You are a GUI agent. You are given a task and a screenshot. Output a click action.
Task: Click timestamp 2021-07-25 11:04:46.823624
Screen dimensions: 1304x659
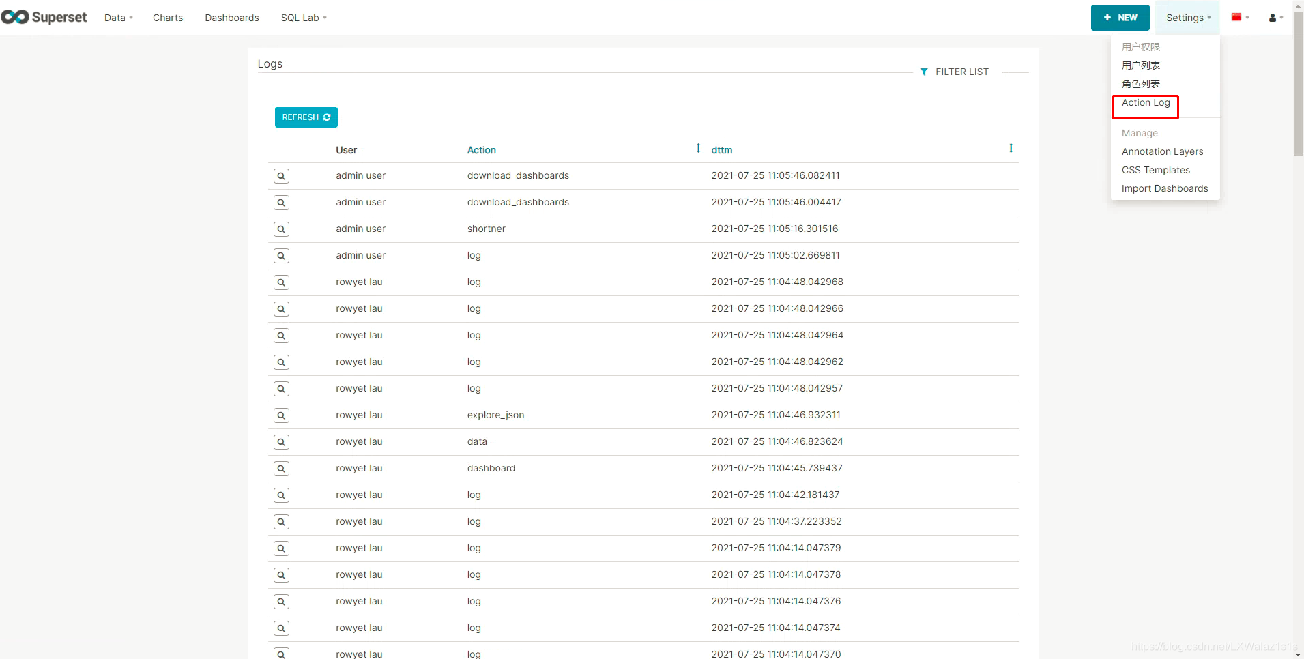pos(777,441)
